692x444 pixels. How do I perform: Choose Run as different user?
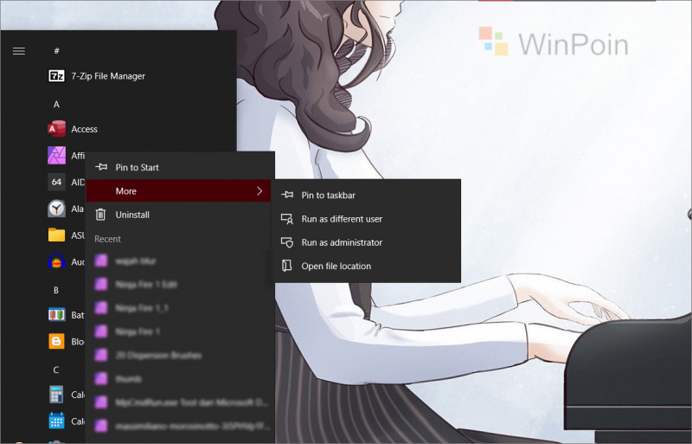367,219
